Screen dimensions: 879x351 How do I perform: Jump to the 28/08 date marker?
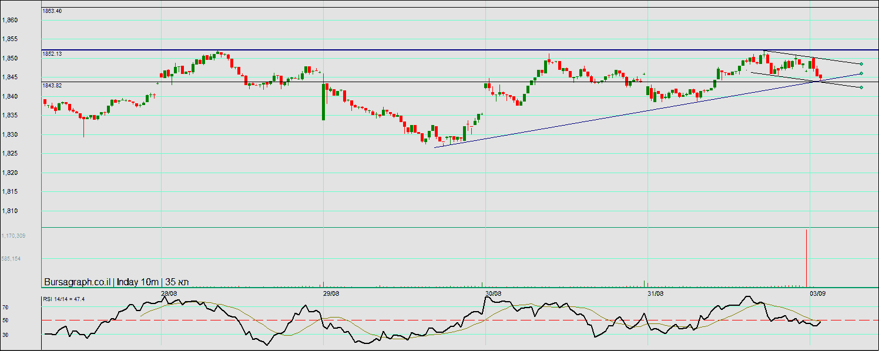[x=169, y=293]
